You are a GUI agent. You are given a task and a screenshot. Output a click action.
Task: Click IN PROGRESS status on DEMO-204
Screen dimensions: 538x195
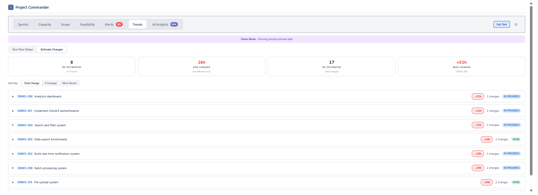[511, 125]
